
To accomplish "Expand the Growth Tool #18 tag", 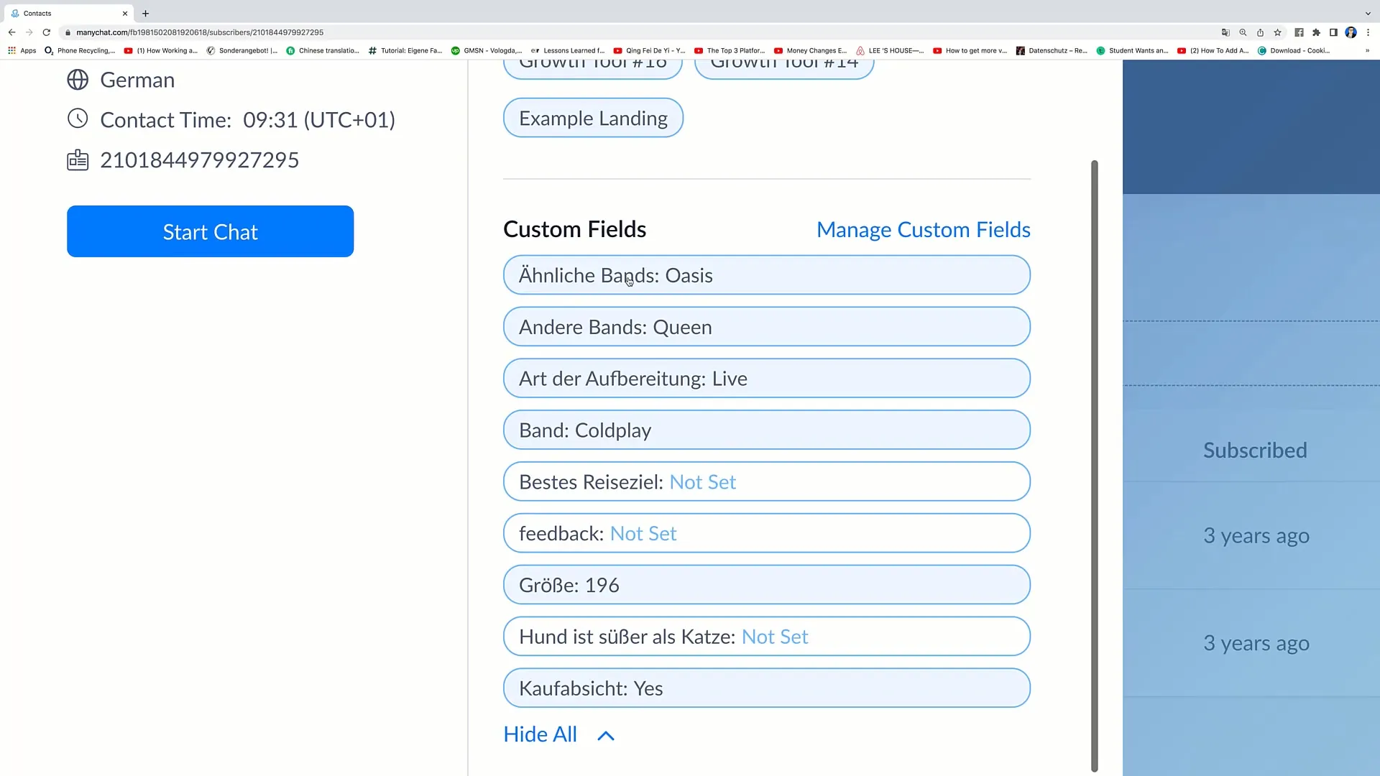I will point(593,63).
